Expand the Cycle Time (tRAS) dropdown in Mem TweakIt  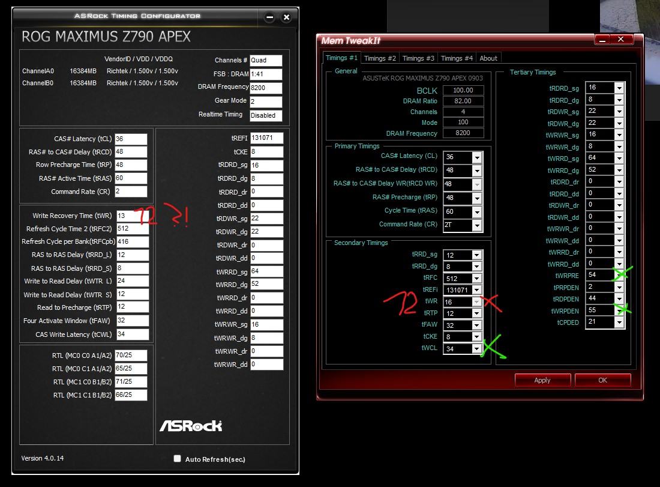[x=477, y=212]
